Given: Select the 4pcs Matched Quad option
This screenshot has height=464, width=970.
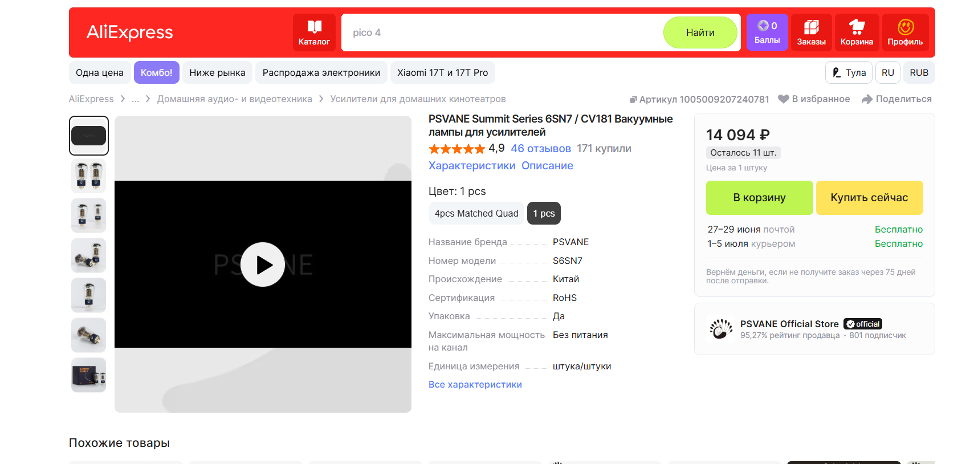Looking at the screenshot, I should 476,213.
